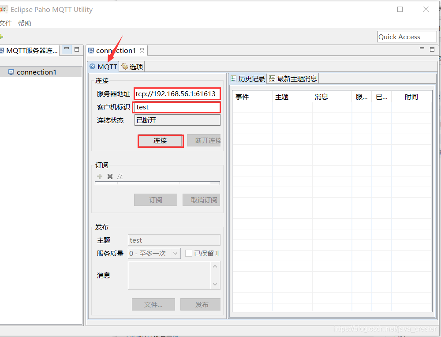Click the client identifier field containing test
Screen dimensions: 441x337
(x=177, y=107)
